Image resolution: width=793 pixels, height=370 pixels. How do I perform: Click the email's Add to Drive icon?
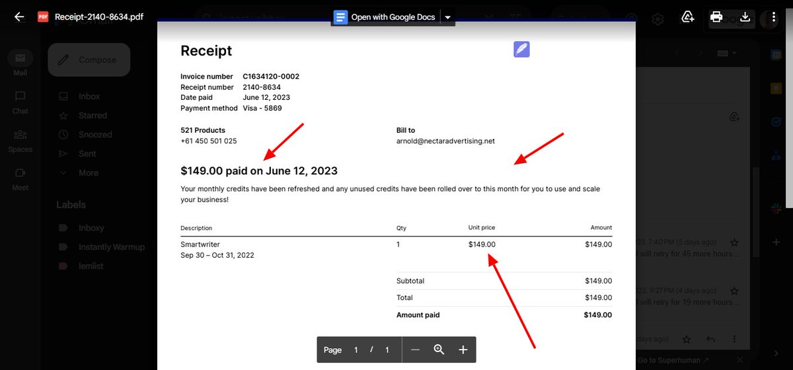point(734,117)
